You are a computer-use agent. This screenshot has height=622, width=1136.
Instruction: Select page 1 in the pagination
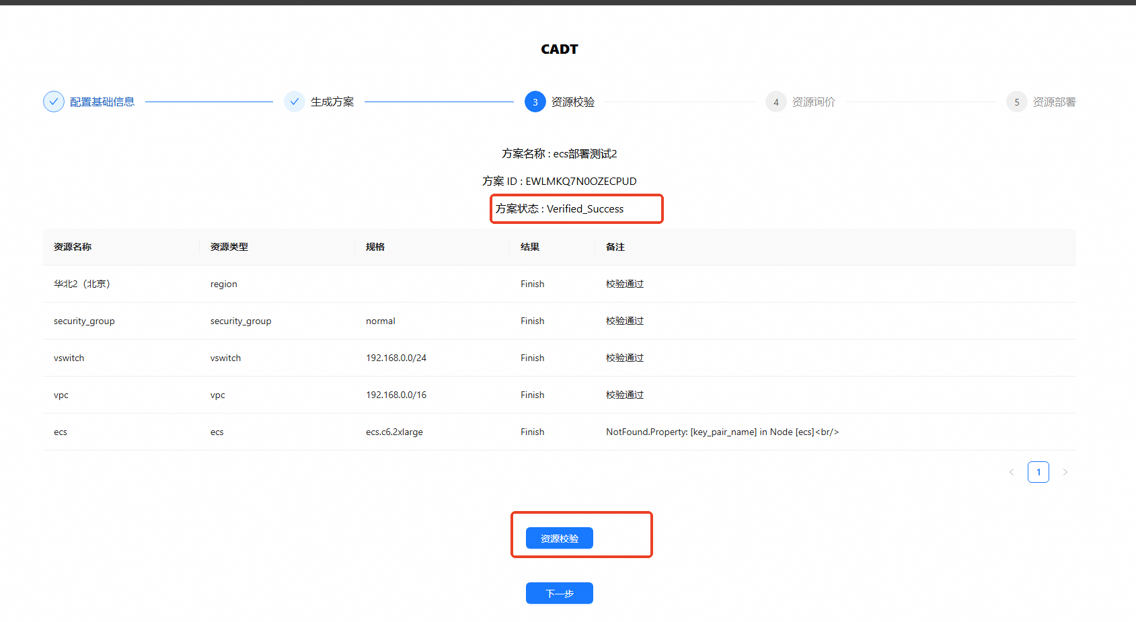click(x=1038, y=472)
